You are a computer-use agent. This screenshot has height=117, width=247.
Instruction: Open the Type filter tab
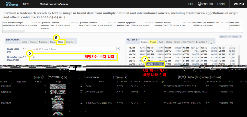161,42
